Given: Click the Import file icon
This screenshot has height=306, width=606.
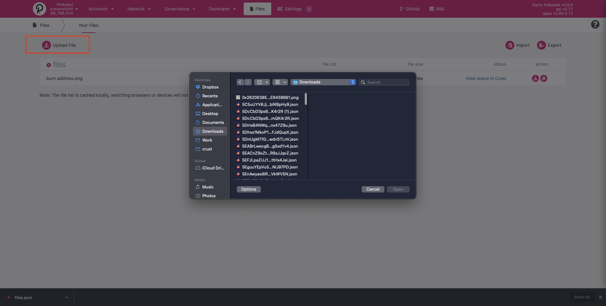Looking at the screenshot, I should pos(510,45).
